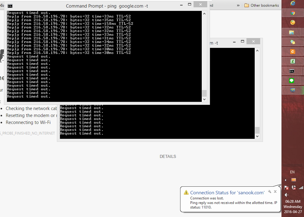Switch to Command Prompt taskbar icon

(292, 71)
